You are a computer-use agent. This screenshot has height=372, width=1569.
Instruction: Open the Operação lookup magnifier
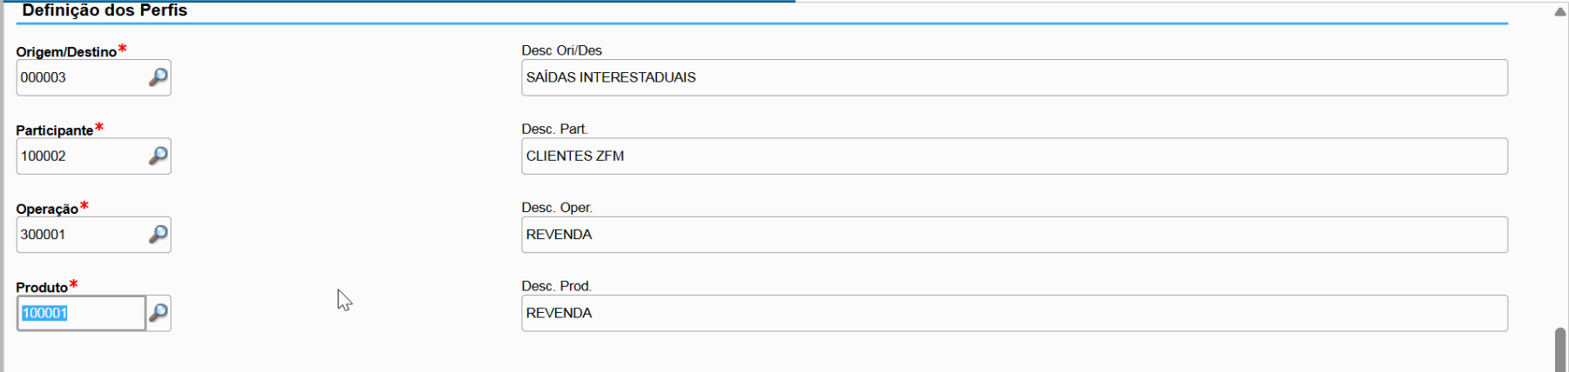pos(158,235)
